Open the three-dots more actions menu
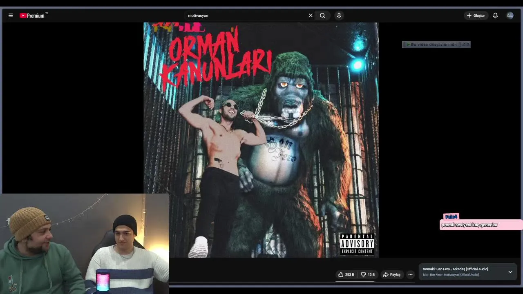Viewport: 523px width, 294px height. (x=410, y=274)
